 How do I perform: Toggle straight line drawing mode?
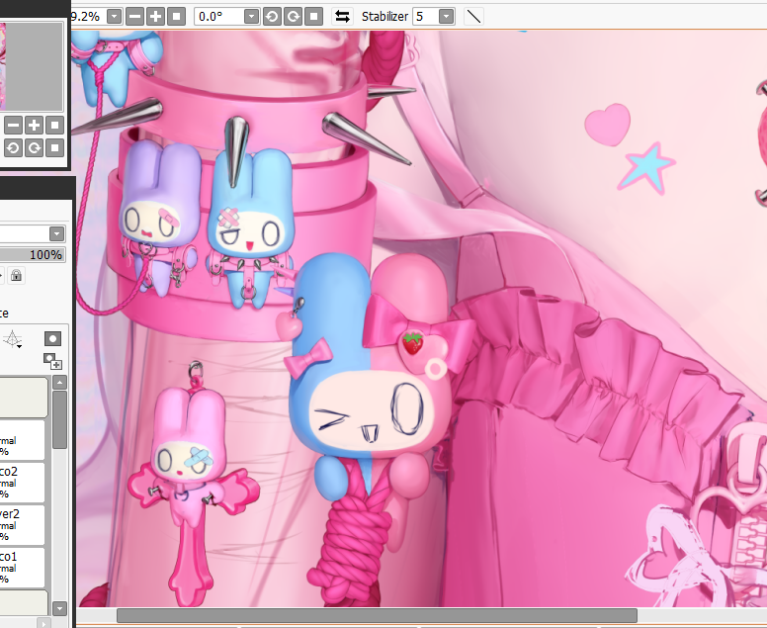point(473,16)
